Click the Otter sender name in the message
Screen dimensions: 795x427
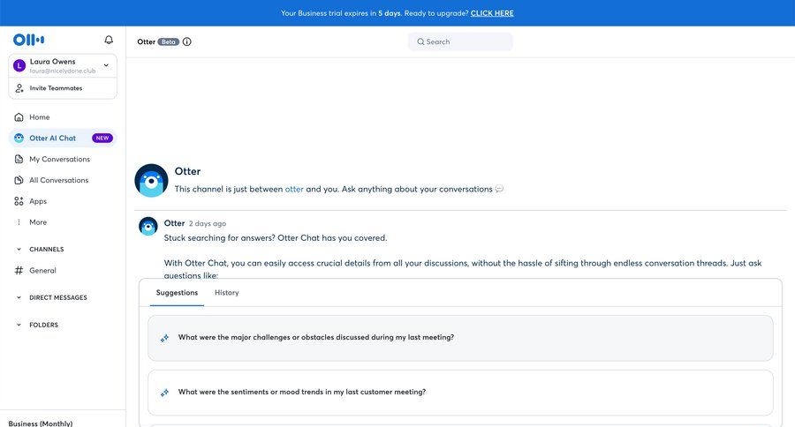click(x=174, y=223)
